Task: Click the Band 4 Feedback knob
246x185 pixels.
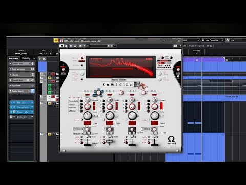Action: coord(154,129)
